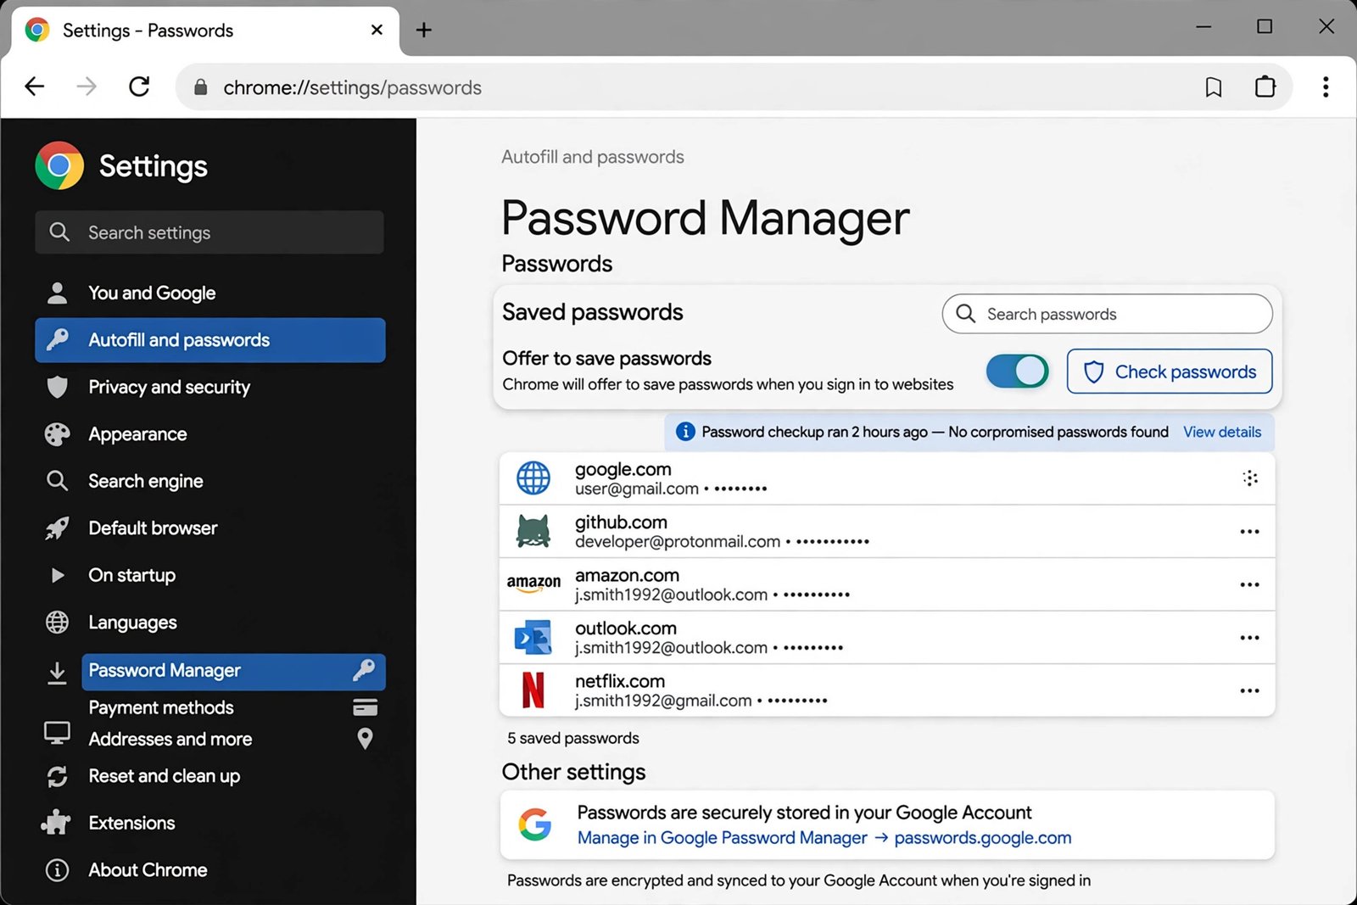Open more actions for outlook.com entry

(x=1249, y=638)
